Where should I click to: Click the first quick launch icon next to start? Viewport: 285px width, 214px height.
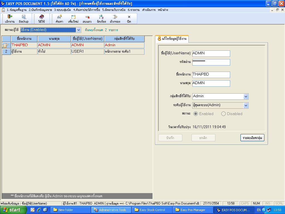point(32,210)
